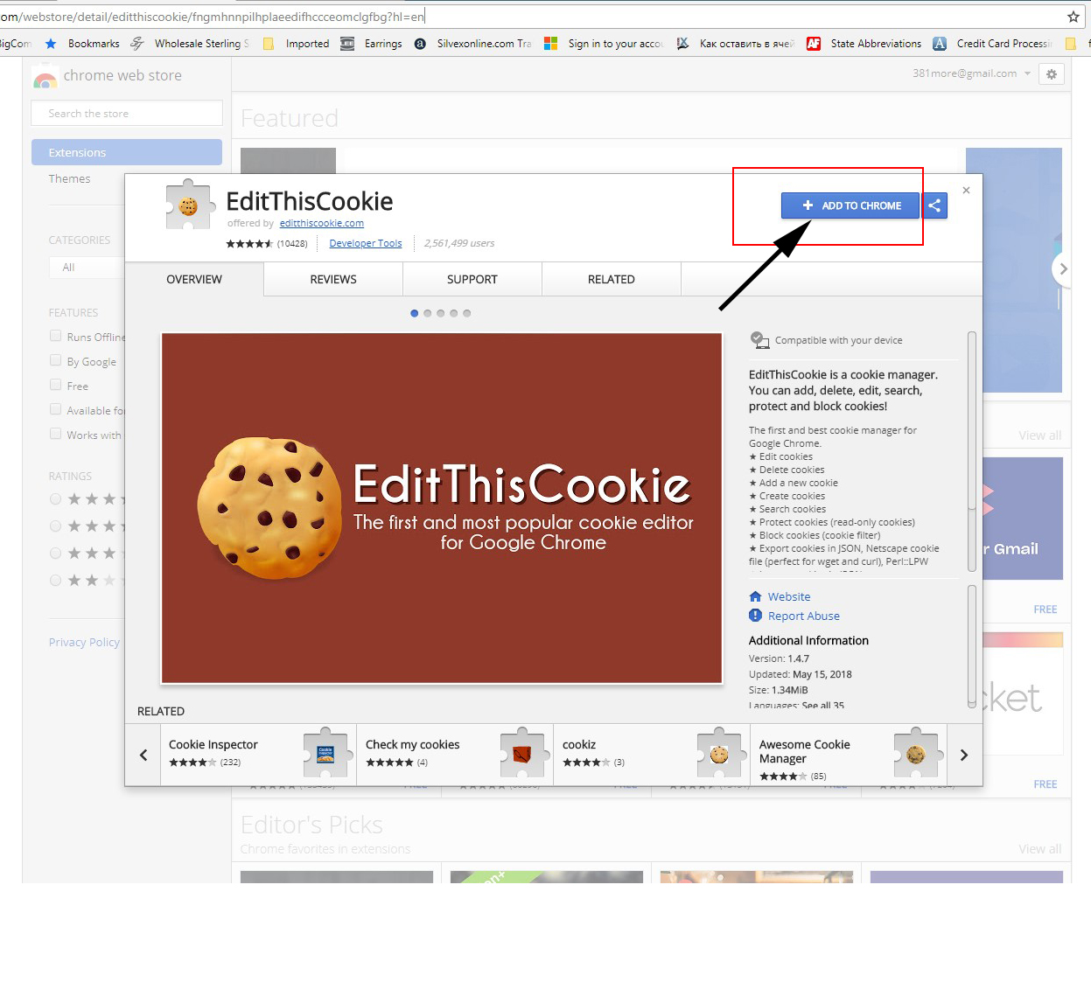Open the 'Check my cookies' related extension
This screenshot has width=1091, height=989.
455,754
